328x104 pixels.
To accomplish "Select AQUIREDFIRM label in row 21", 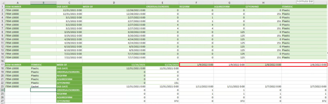I will click(69, 79).
